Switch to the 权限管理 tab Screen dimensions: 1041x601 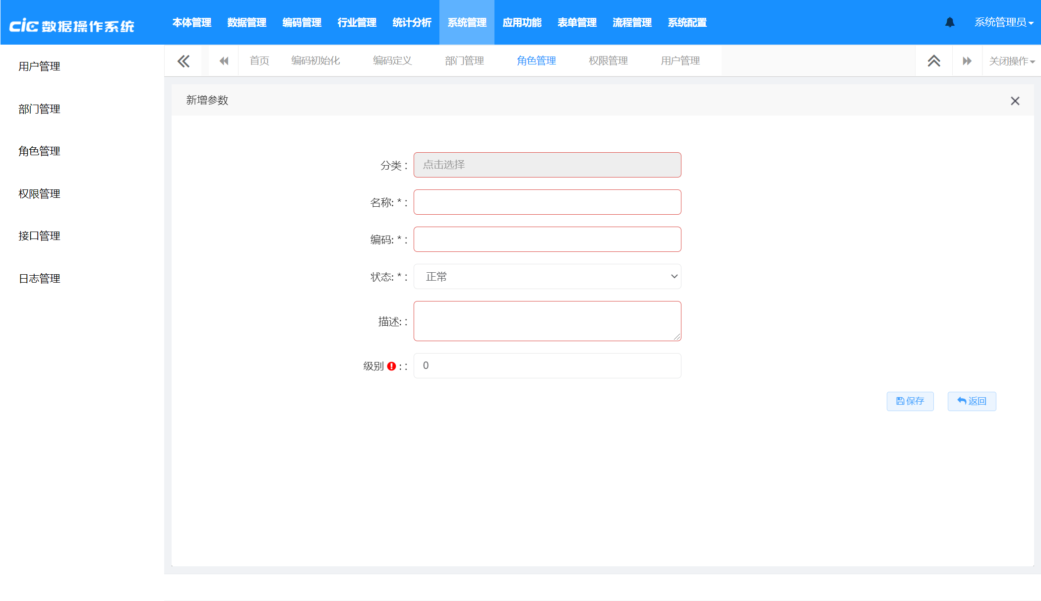[608, 61]
